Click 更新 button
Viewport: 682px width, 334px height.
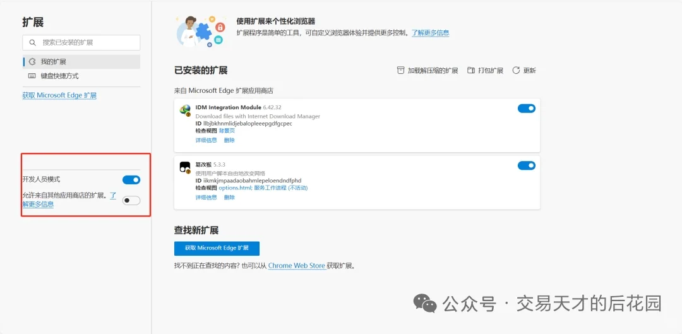pyautogui.click(x=524, y=71)
